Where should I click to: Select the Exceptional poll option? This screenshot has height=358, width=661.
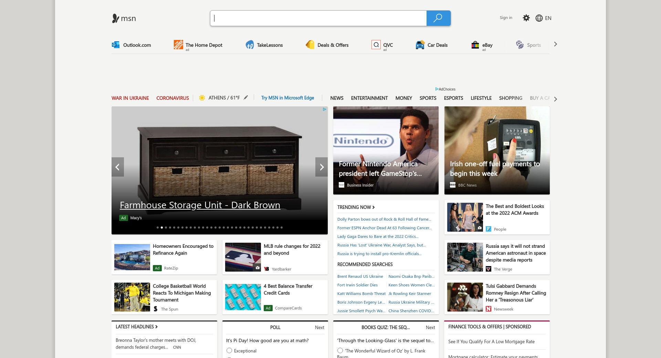point(229,350)
